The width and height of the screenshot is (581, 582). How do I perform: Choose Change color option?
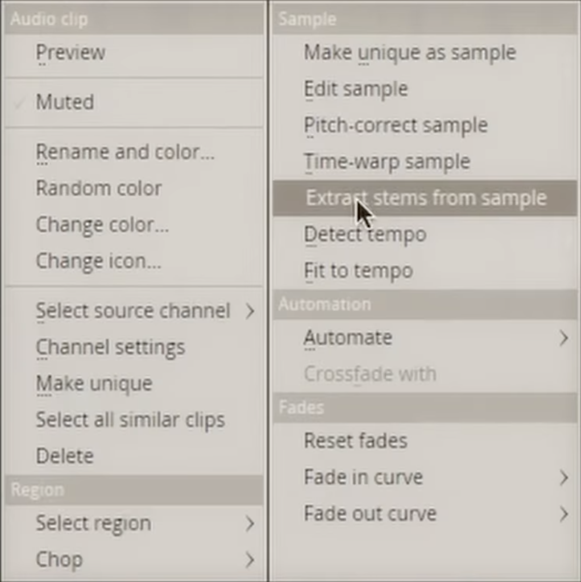pos(102,225)
